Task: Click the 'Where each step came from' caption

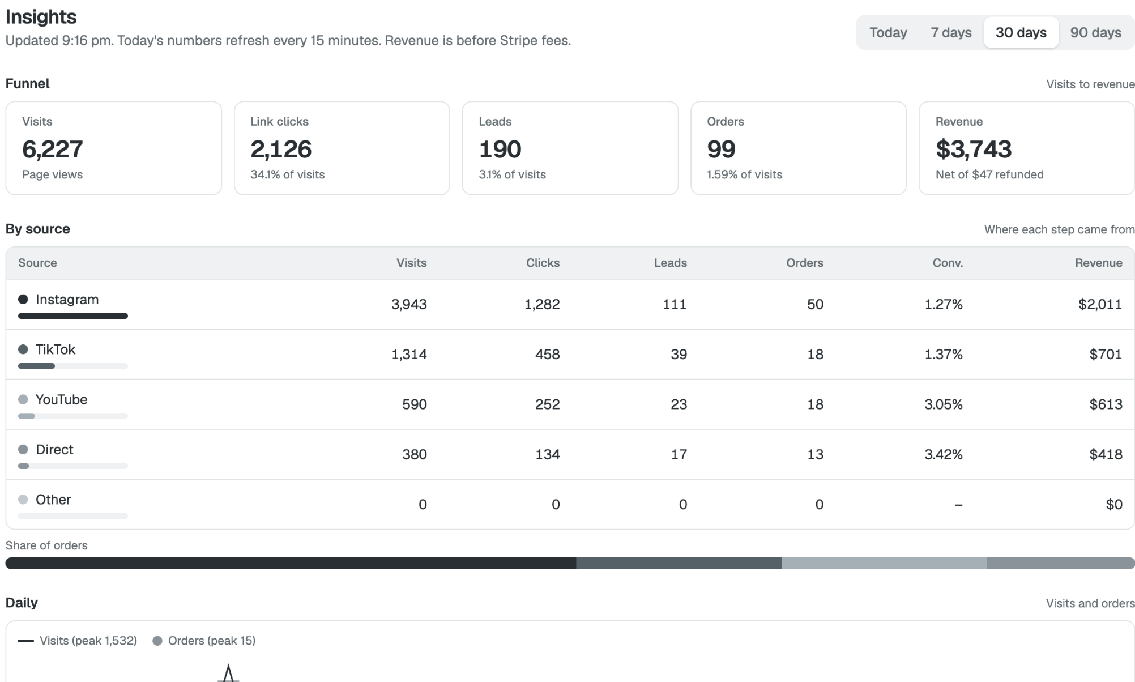Action: click(1059, 229)
